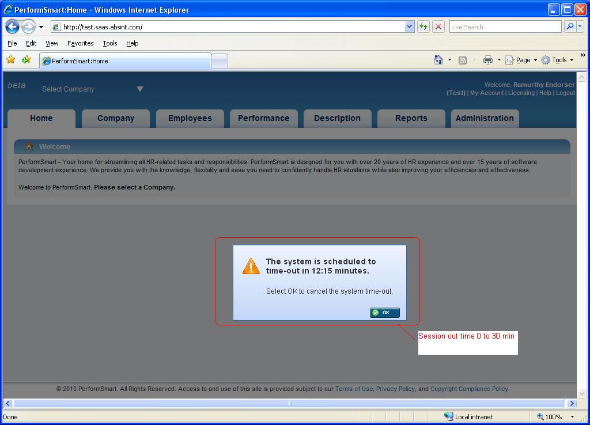
Task: Click the browser Forward arrow button
Action: click(28, 26)
